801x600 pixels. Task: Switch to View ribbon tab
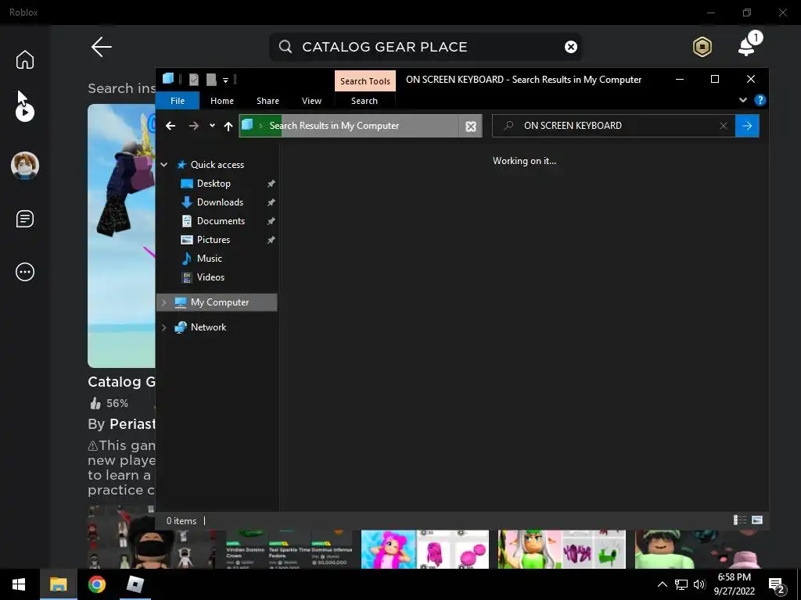click(x=311, y=101)
